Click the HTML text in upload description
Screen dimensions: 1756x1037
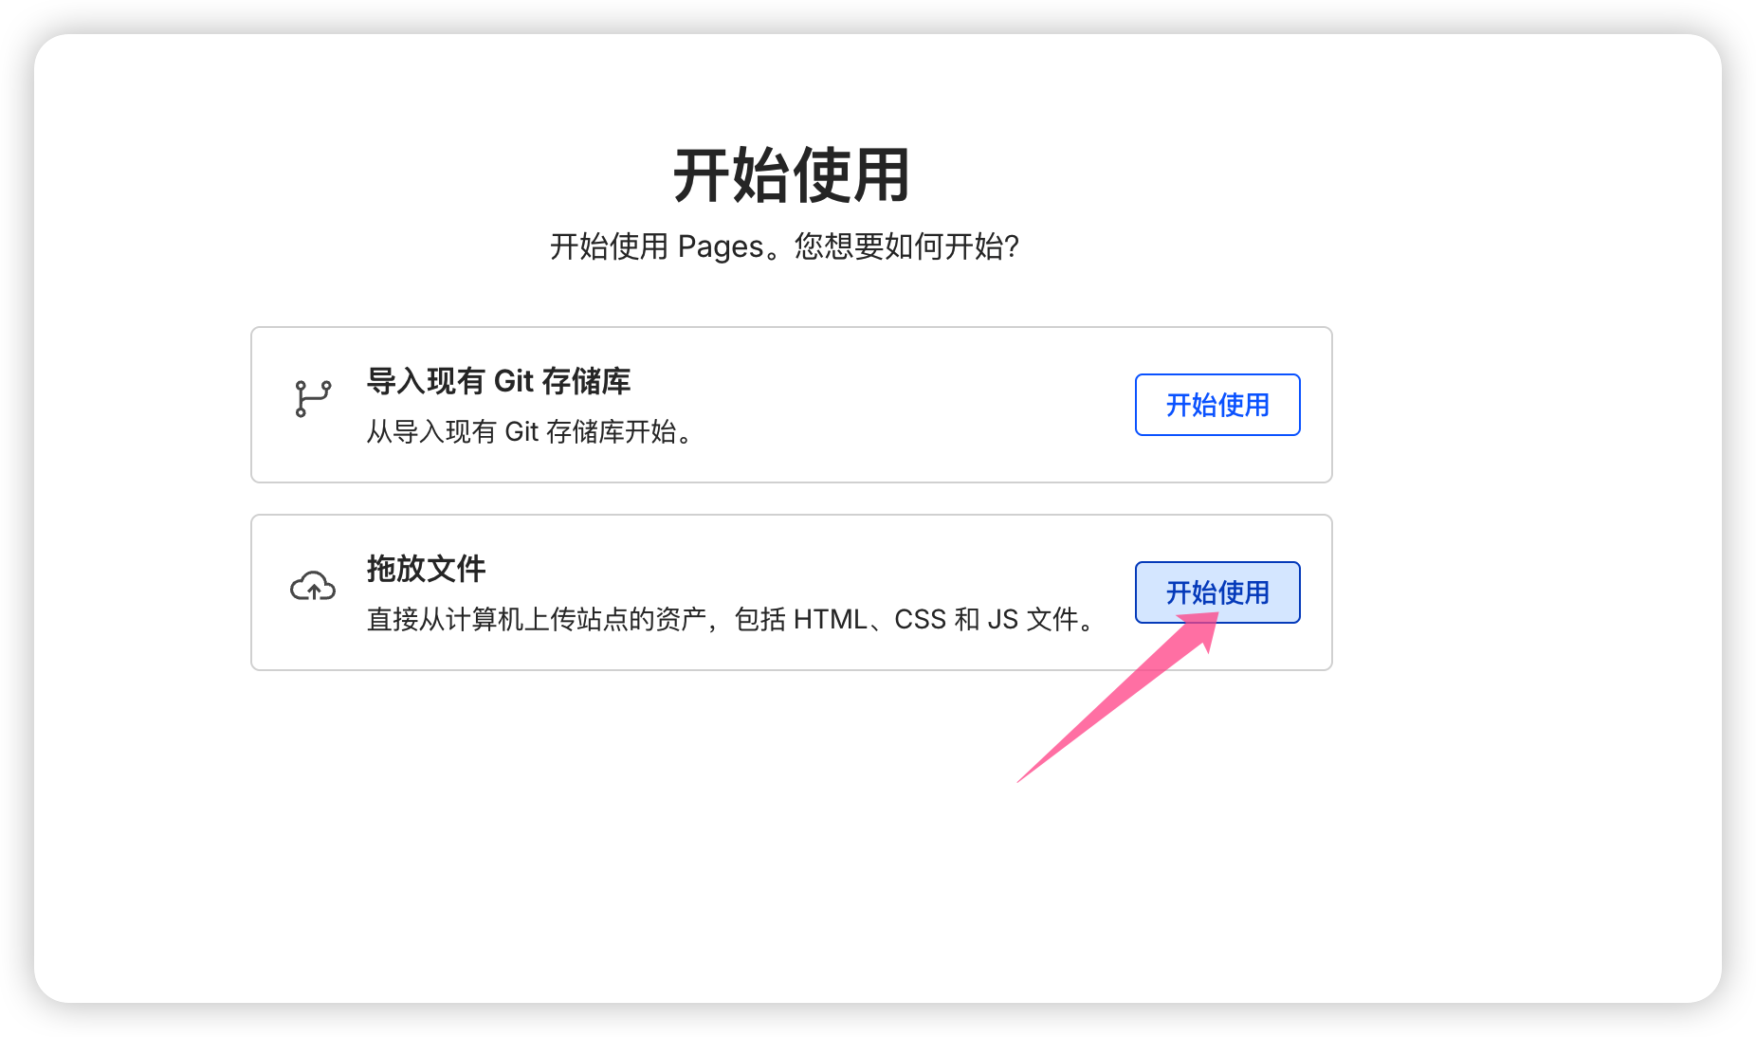pyautogui.click(x=830, y=620)
